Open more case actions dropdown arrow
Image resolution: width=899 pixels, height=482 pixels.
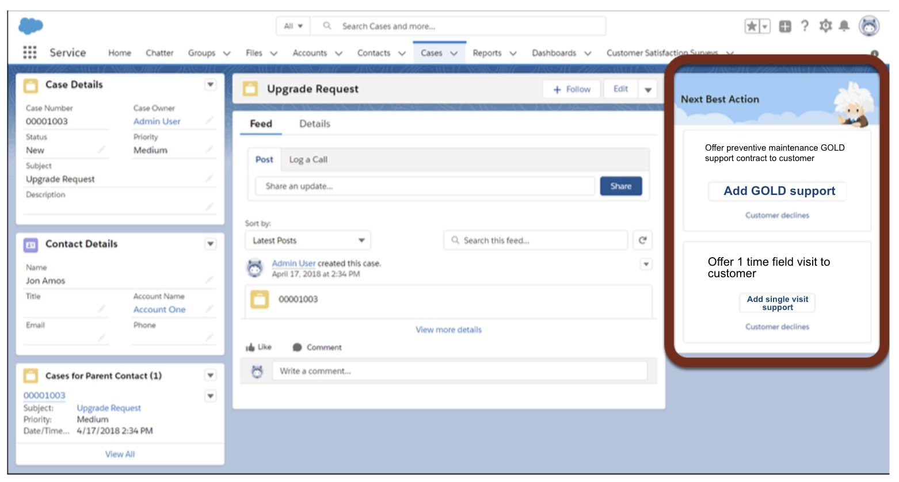click(x=647, y=90)
